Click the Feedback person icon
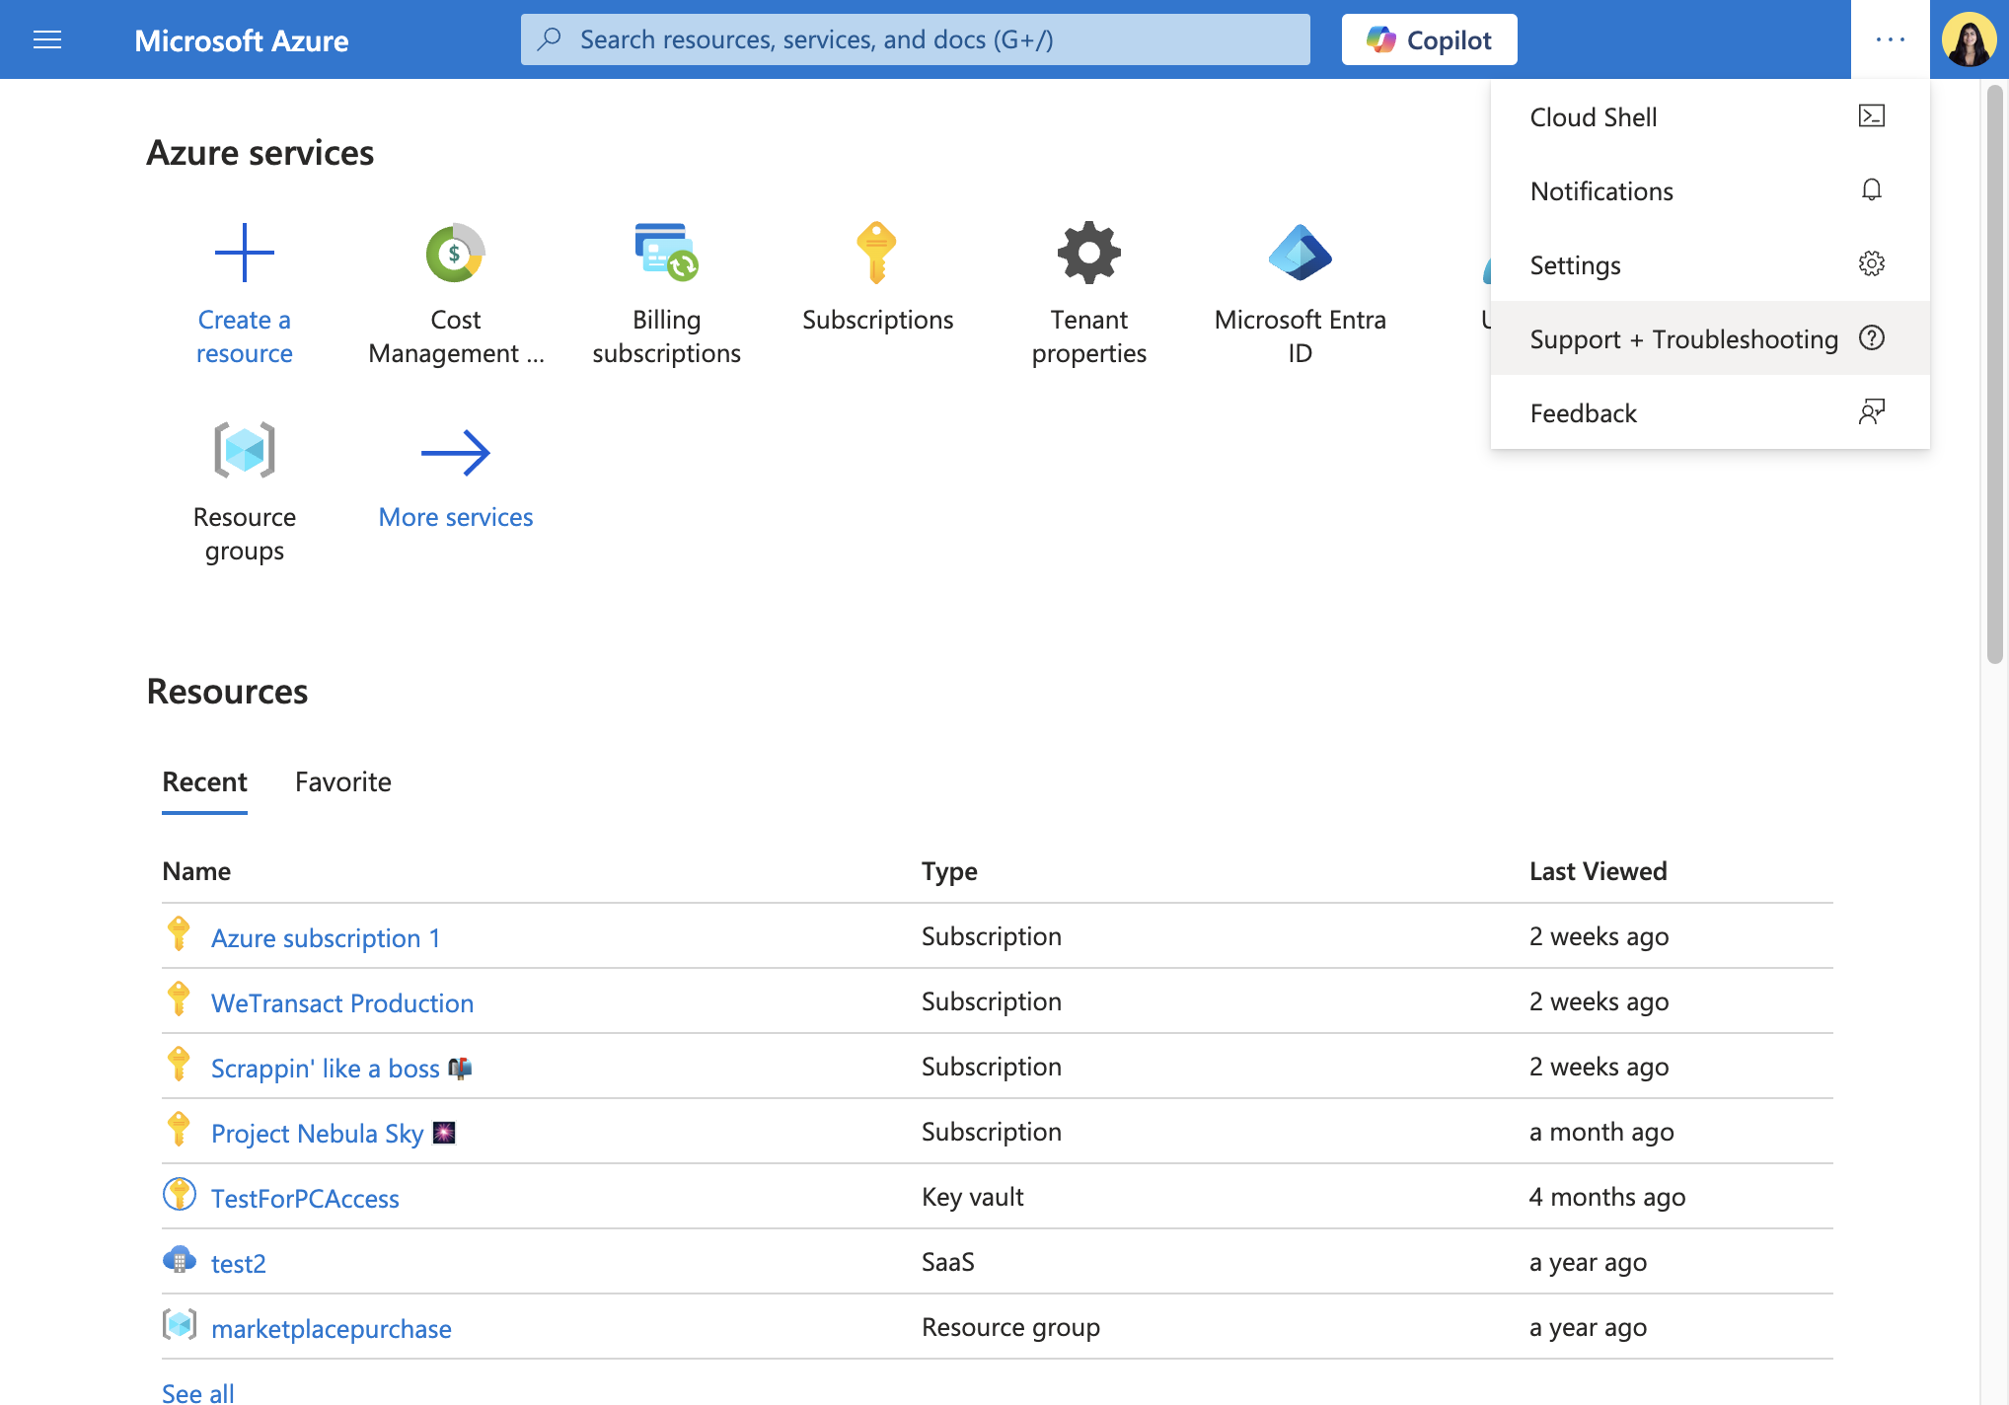This screenshot has width=2009, height=1405. tap(1871, 411)
